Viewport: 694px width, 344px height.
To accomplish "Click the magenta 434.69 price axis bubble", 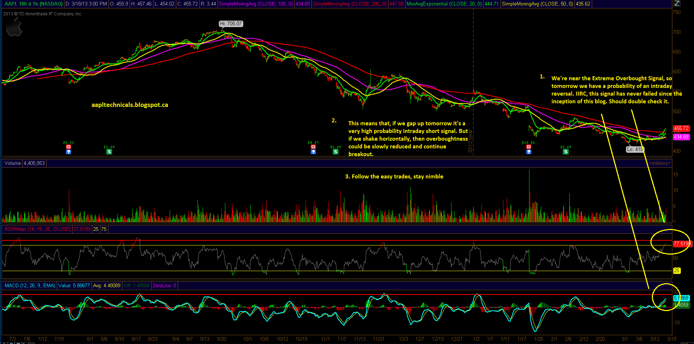I will point(682,137).
